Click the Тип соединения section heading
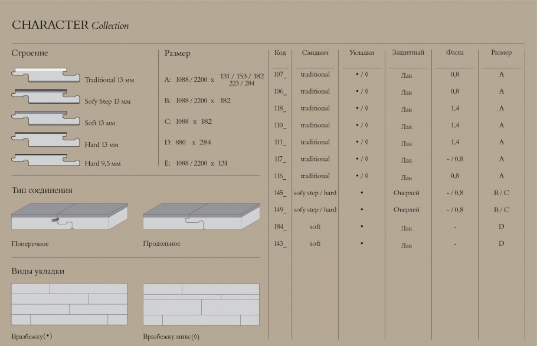Viewport: 537px width, 346px height. [42, 190]
